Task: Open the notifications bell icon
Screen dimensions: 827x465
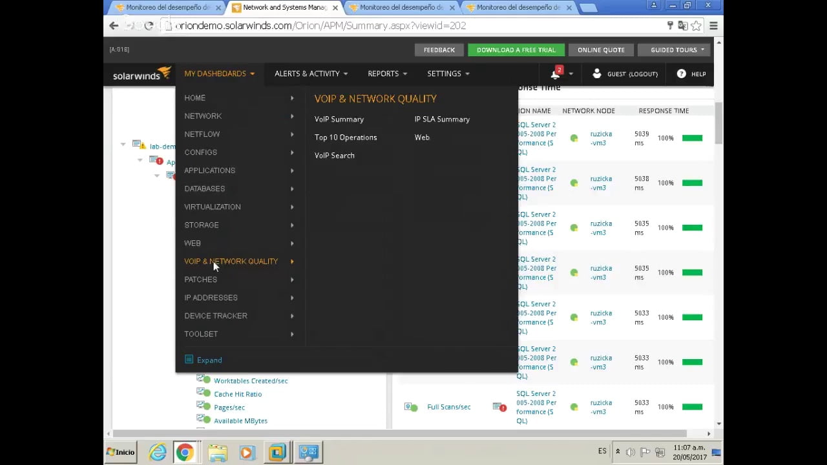Action: (x=555, y=74)
